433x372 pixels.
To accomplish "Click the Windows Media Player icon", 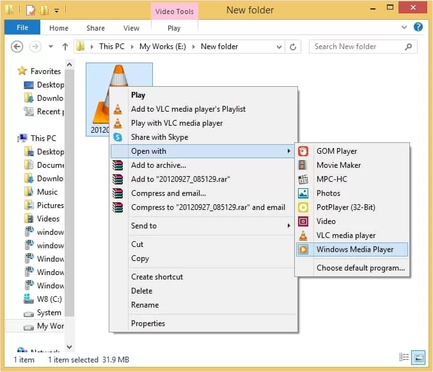I will click(x=303, y=249).
